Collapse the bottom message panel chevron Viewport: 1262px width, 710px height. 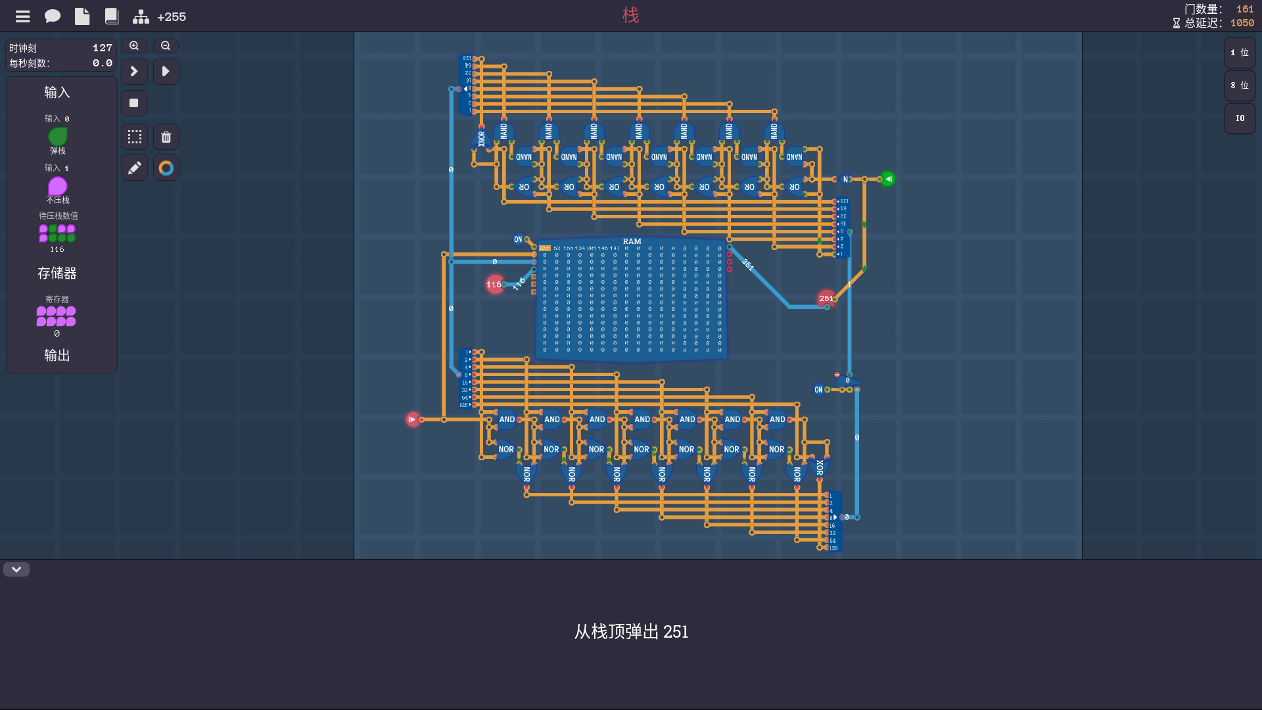pos(16,569)
